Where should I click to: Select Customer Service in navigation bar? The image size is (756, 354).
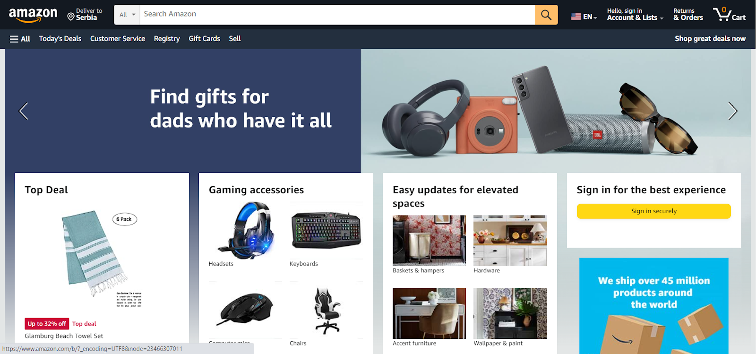[x=118, y=39]
